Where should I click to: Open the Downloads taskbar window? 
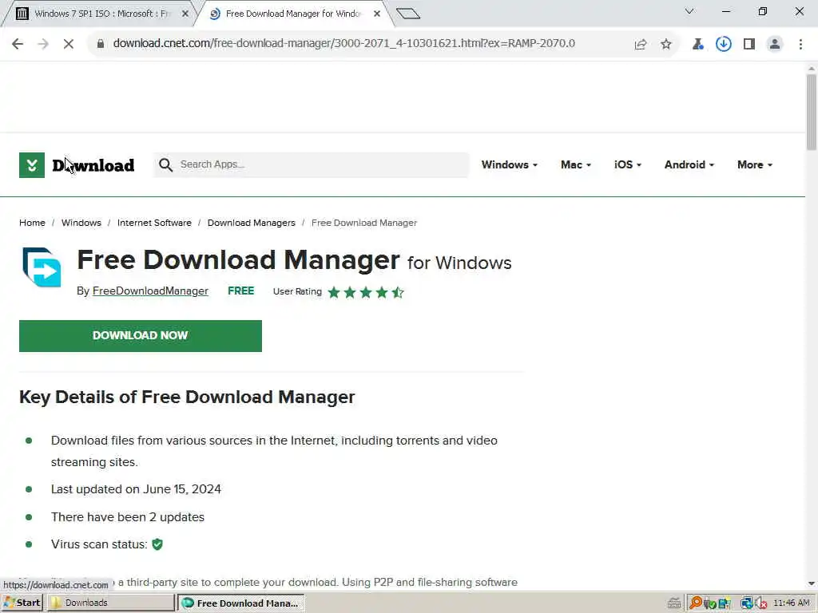(x=110, y=603)
